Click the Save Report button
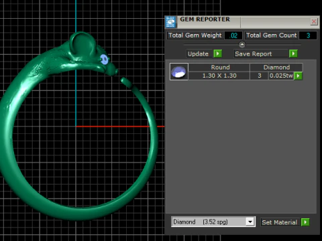 click(261, 54)
